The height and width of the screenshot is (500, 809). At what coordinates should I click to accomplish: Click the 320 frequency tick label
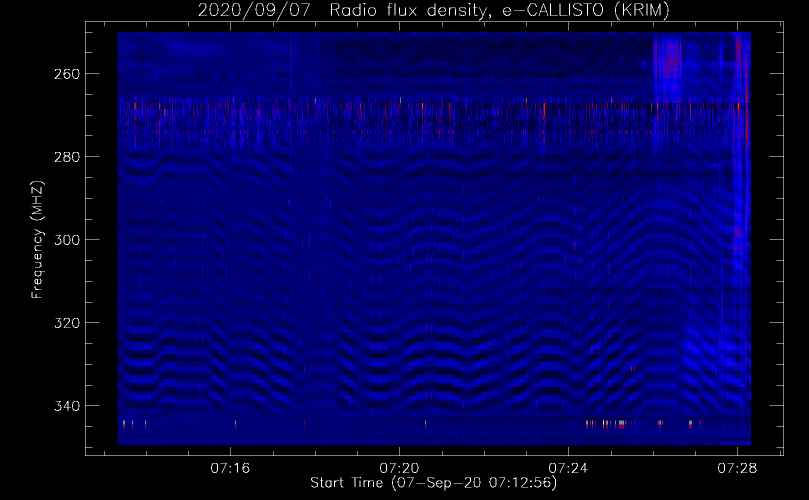coord(66,323)
